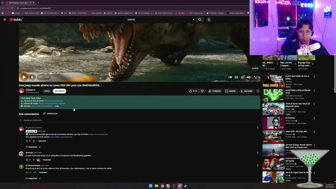This screenshot has width=336, height=189.
Task: Open the YouTube hamburger guide menu
Action: coord(4,19)
